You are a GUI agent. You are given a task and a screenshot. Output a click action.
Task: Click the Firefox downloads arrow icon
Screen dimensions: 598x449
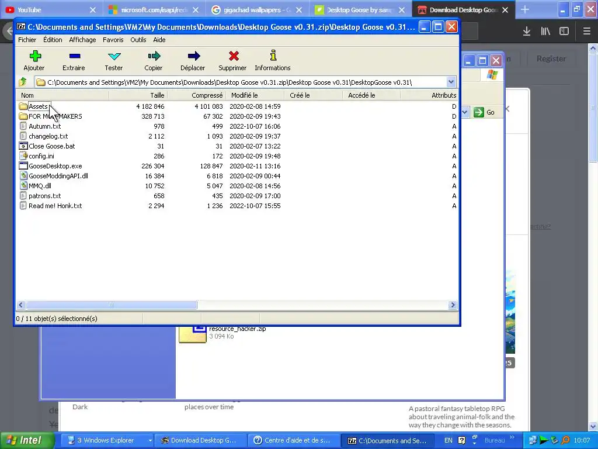click(527, 32)
